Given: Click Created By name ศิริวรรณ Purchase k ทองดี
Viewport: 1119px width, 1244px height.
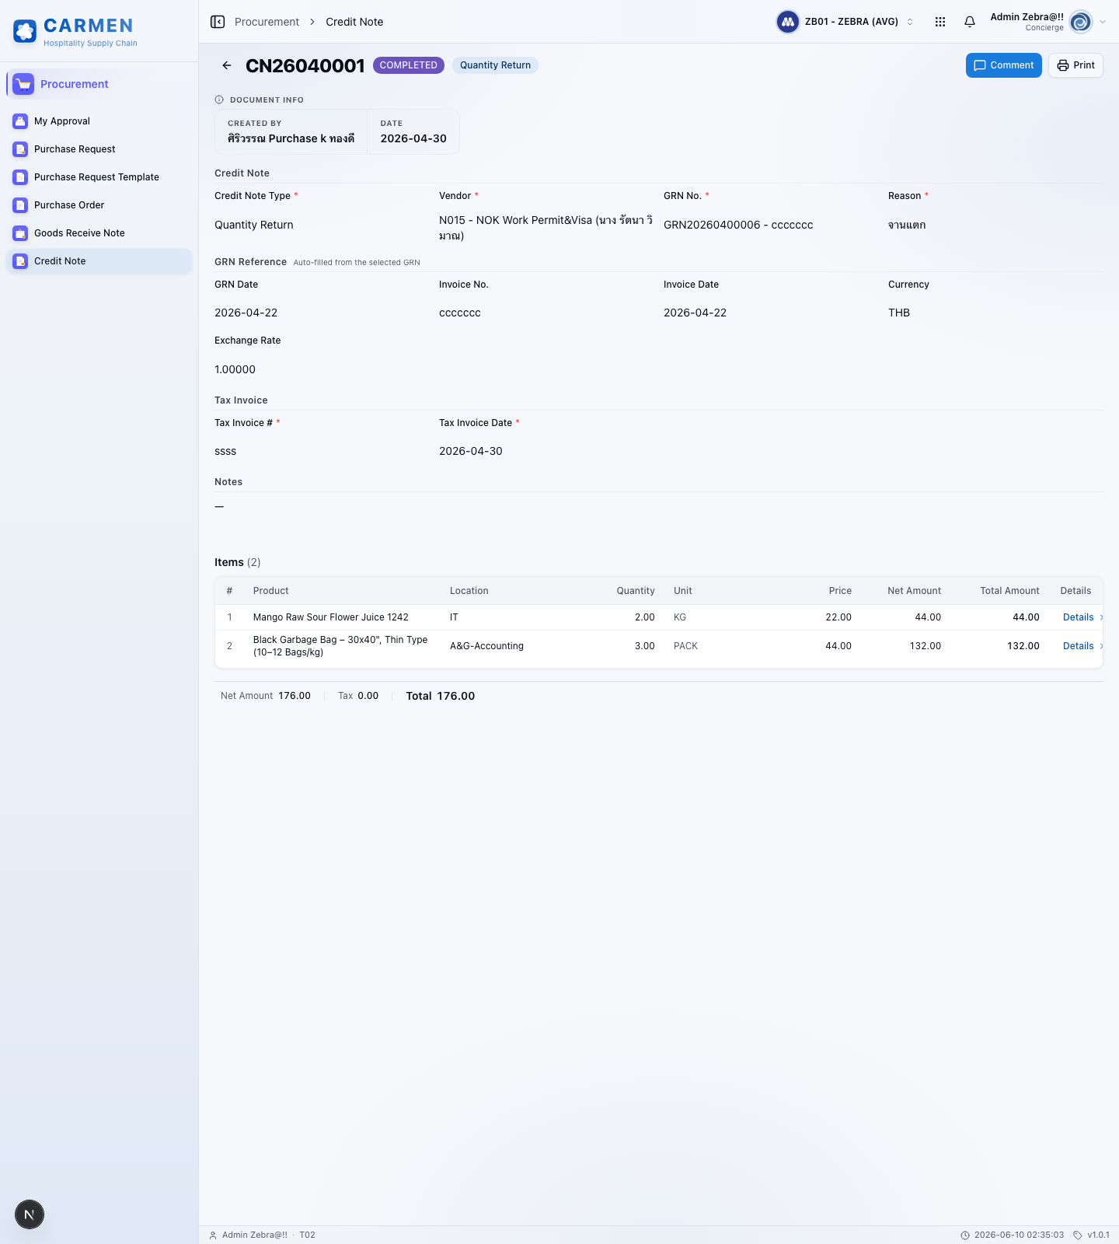Looking at the screenshot, I should [x=291, y=138].
